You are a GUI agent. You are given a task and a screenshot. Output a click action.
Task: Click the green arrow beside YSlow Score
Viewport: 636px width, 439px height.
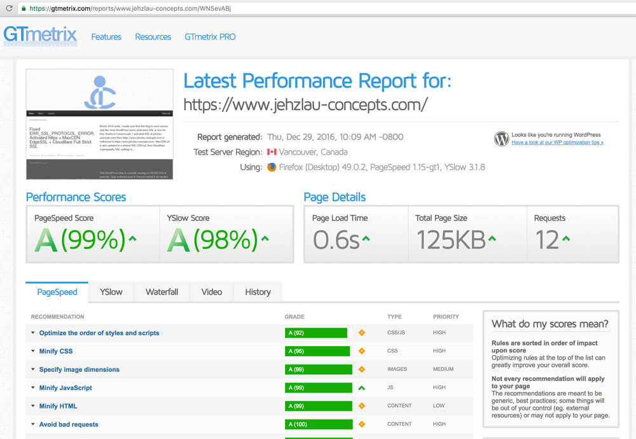(x=265, y=239)
